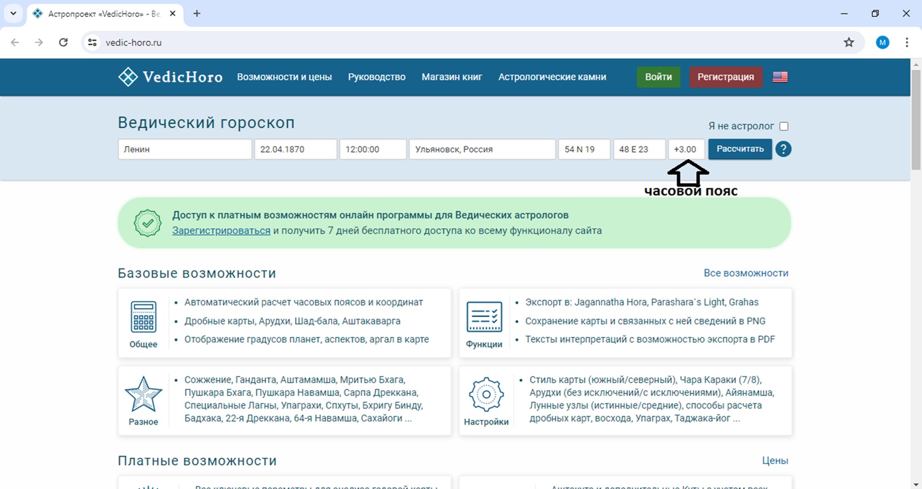Click the Войти button

click(x=658, y=77)
